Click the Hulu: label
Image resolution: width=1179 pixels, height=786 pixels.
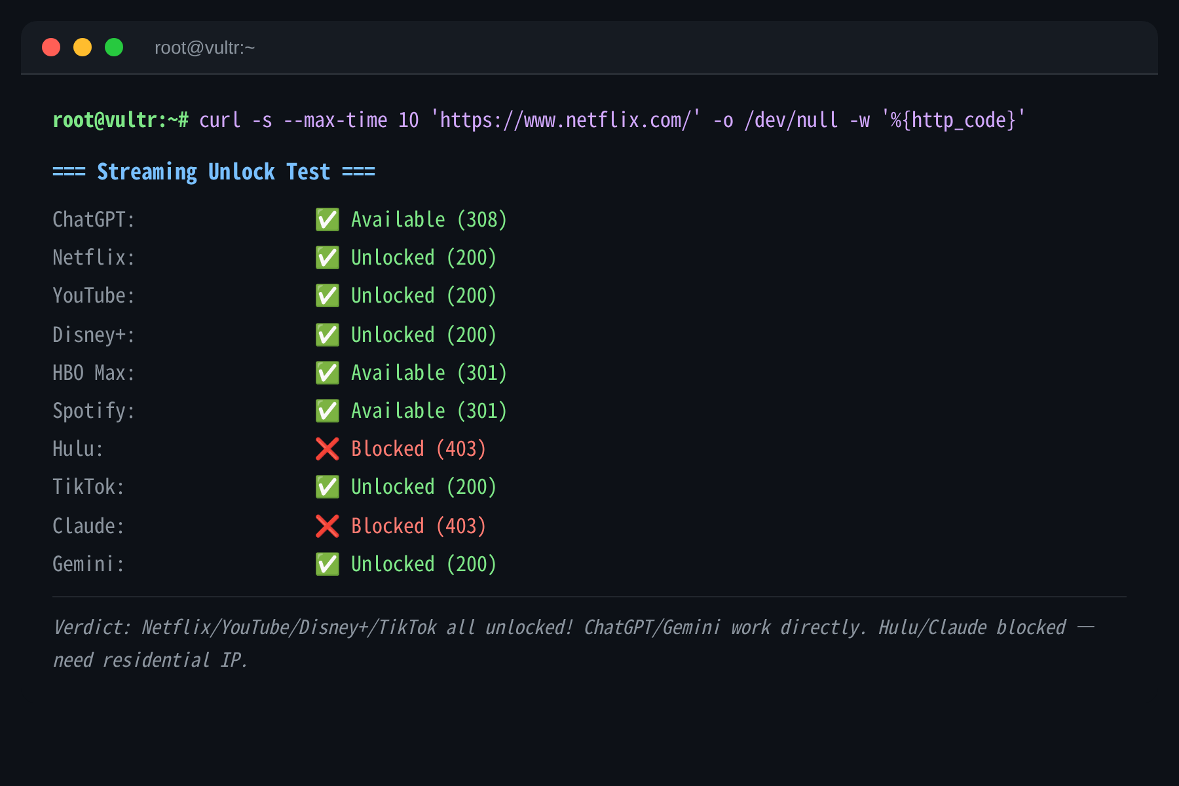(78, 449)
